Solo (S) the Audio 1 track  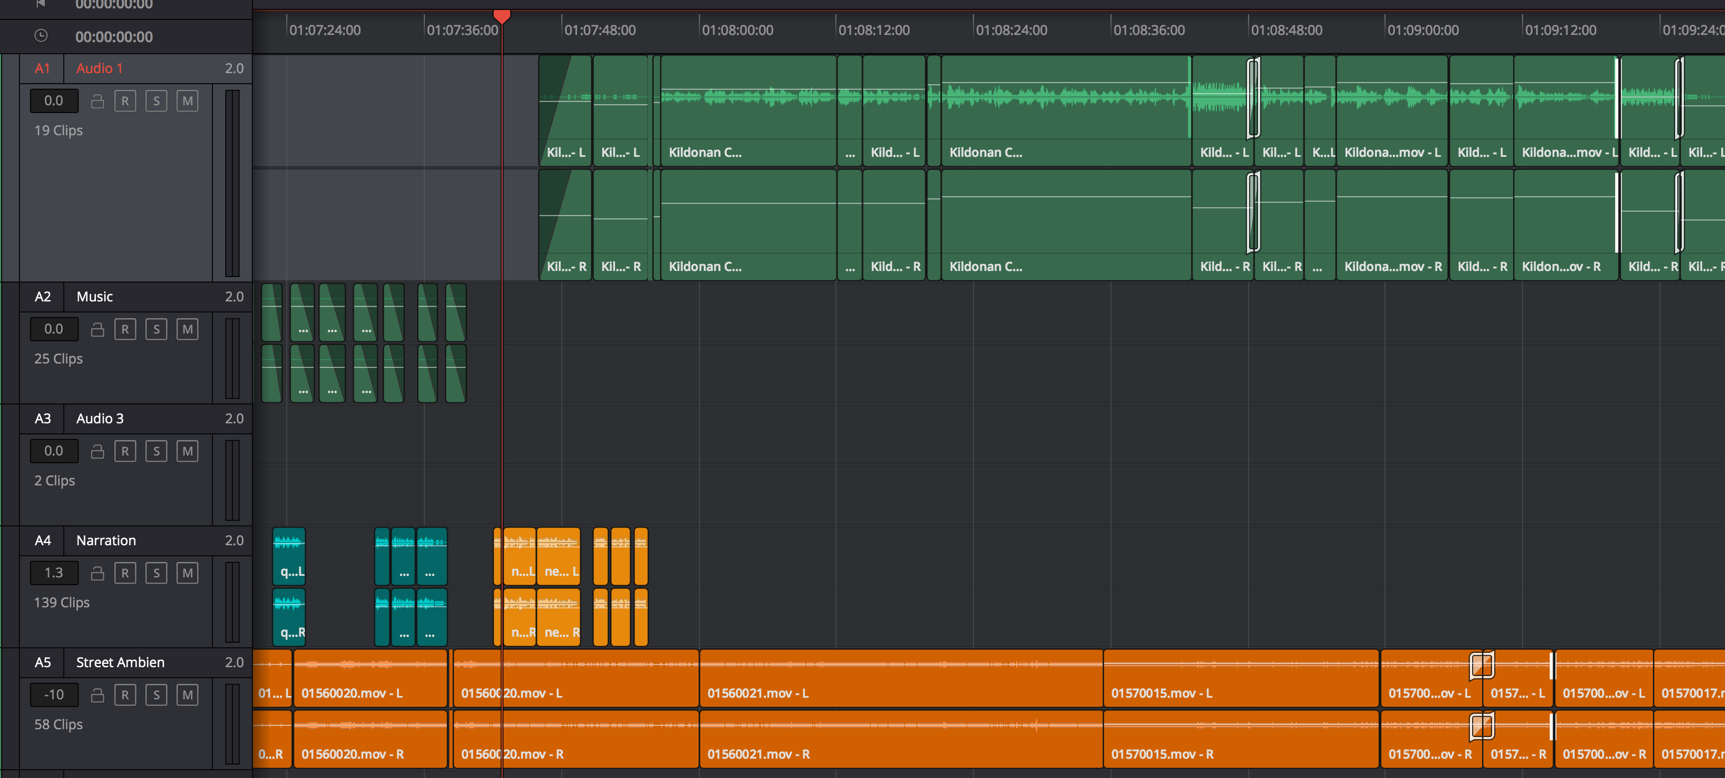click(156, 101)
